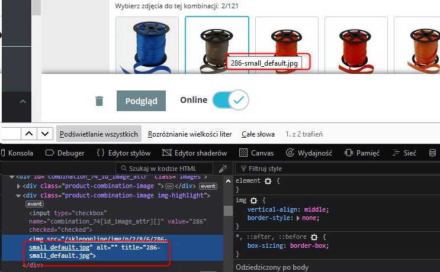Click img rule selector highlight icon
The height and width of the screenshot is (272, 440).
pyautogui.click(x=253, y=200)
